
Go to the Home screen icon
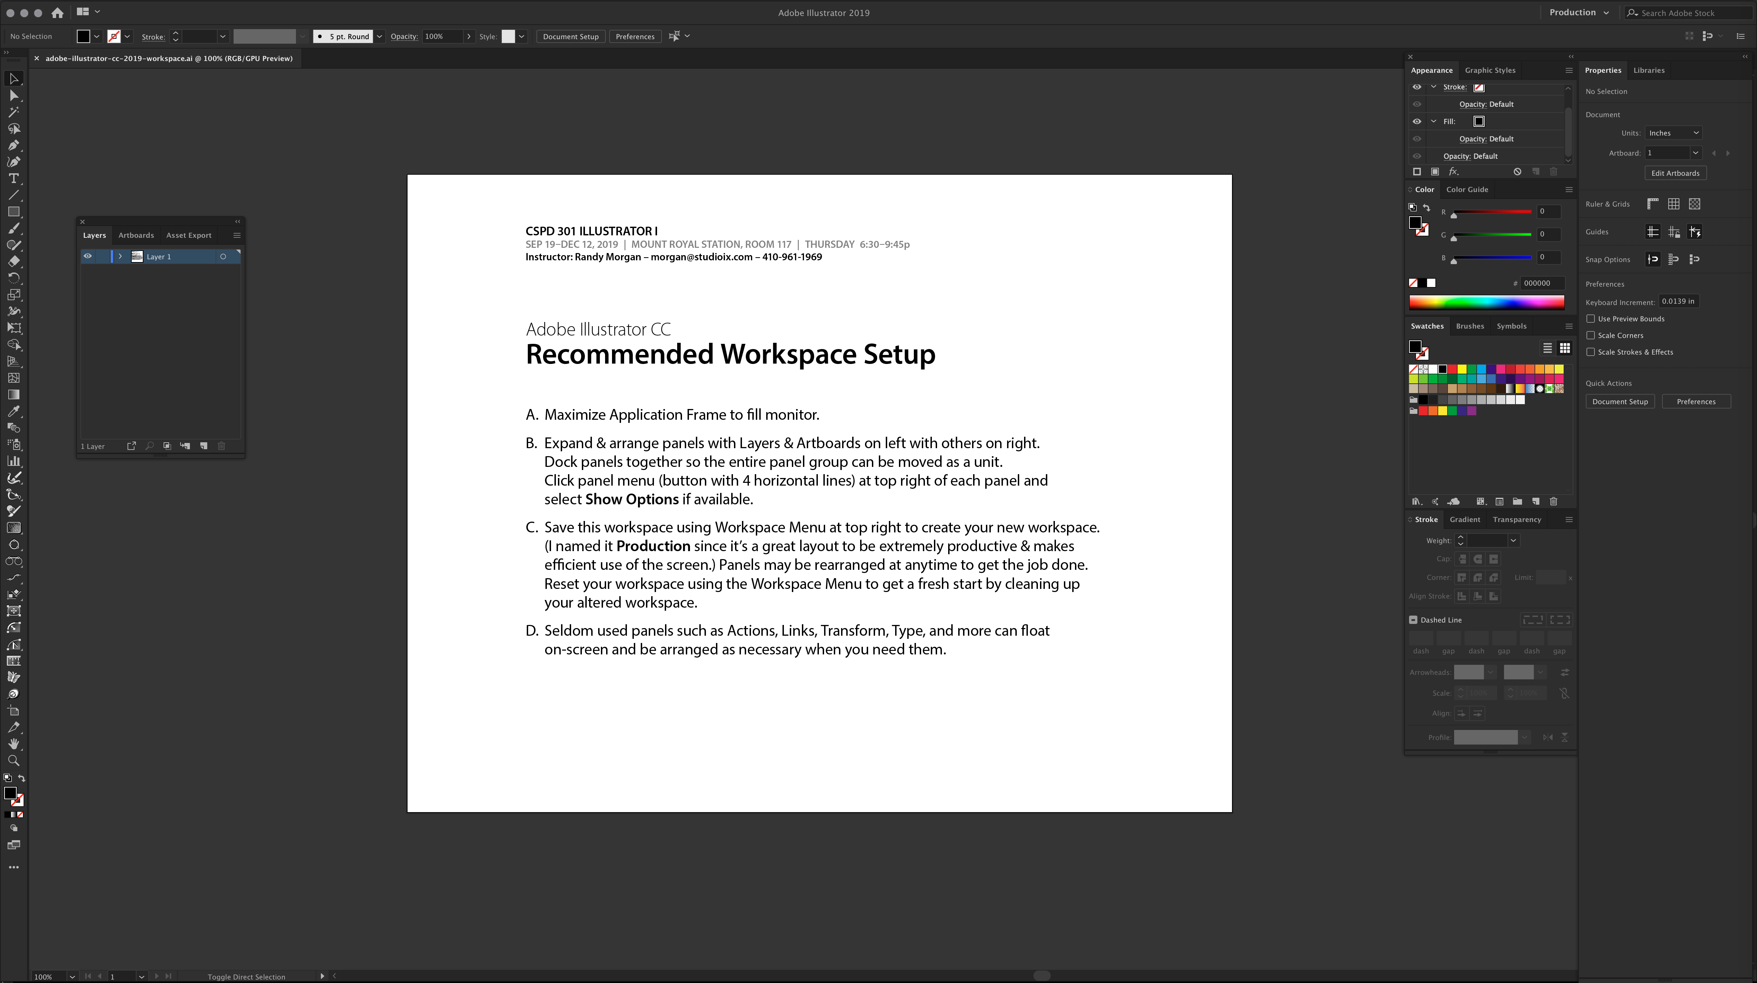[57, 12]
